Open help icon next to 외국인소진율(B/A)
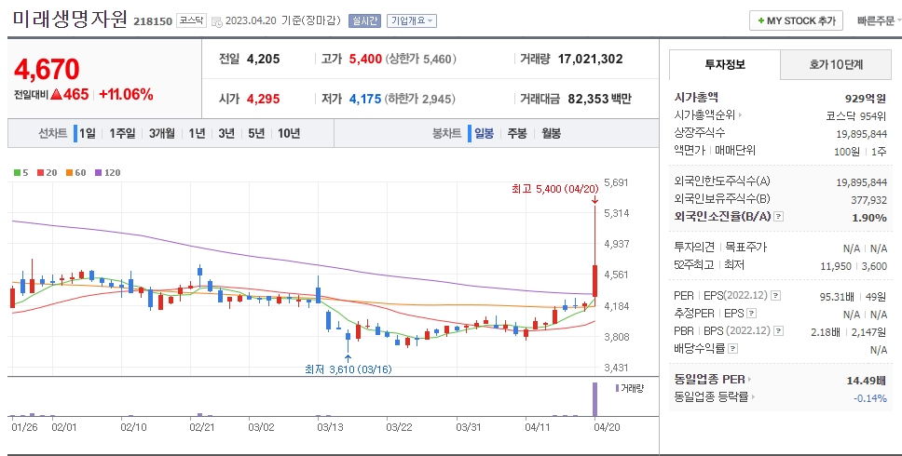Viewport: 902px width, 456px height. [778, 217]
